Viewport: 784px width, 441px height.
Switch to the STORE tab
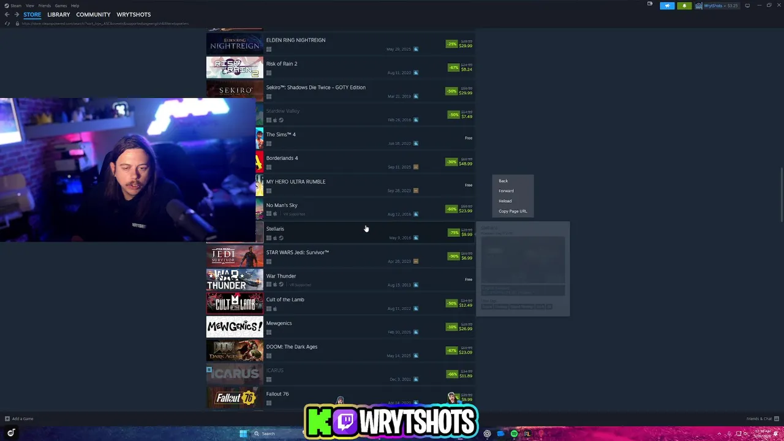point(32,15)
